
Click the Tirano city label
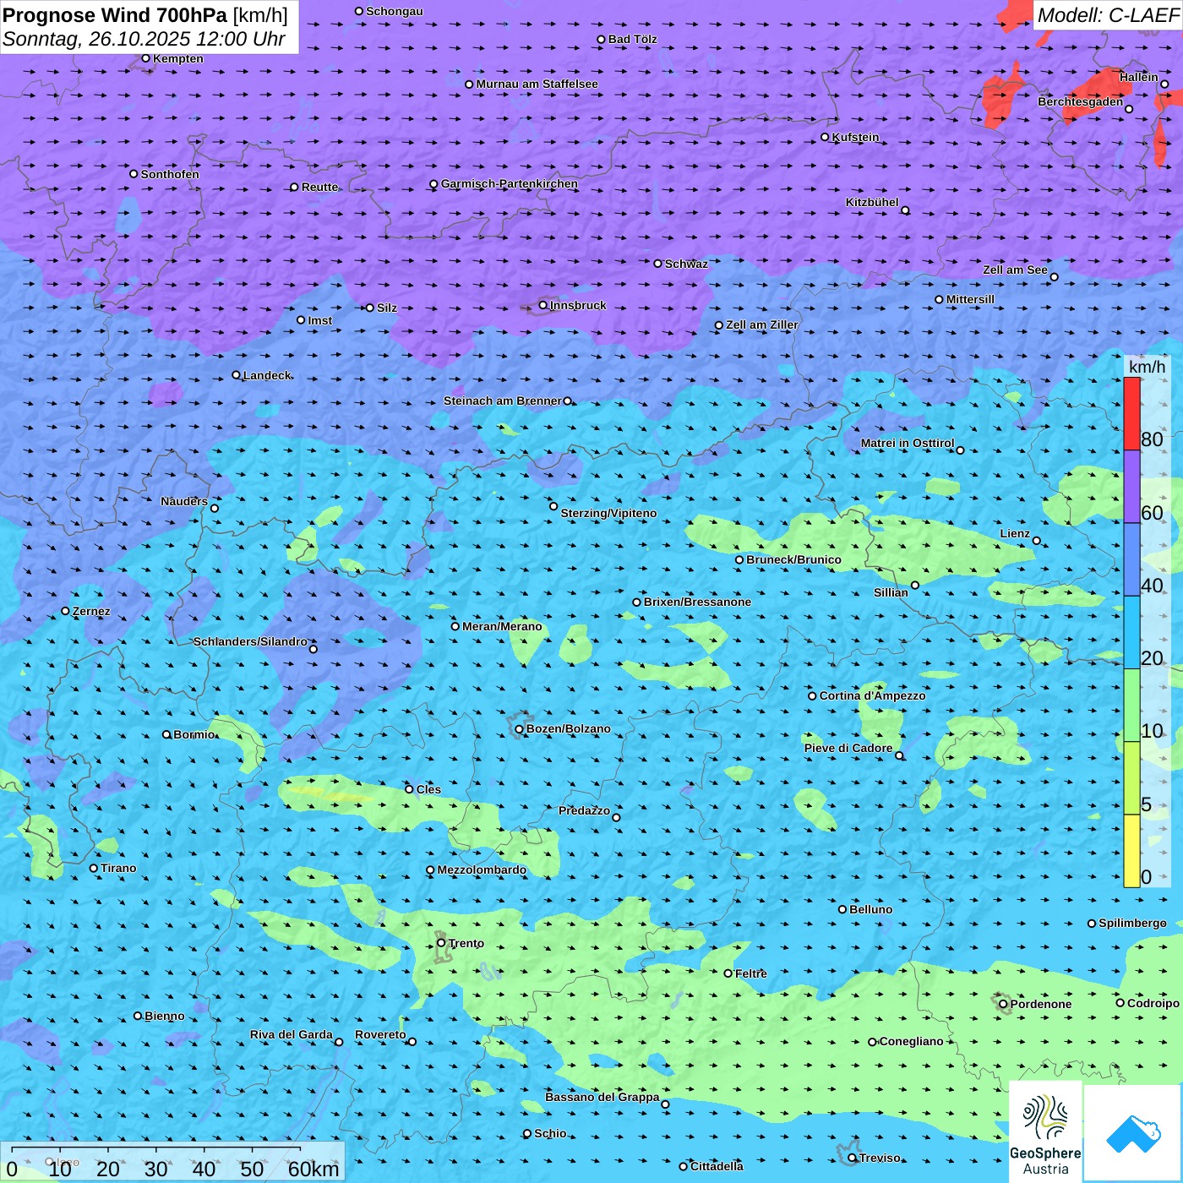coord(118,868)
